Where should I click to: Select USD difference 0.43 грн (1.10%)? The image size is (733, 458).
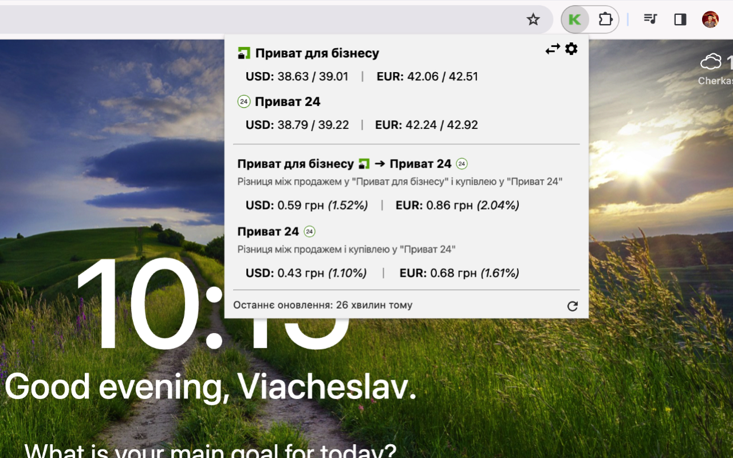point(306,273)
